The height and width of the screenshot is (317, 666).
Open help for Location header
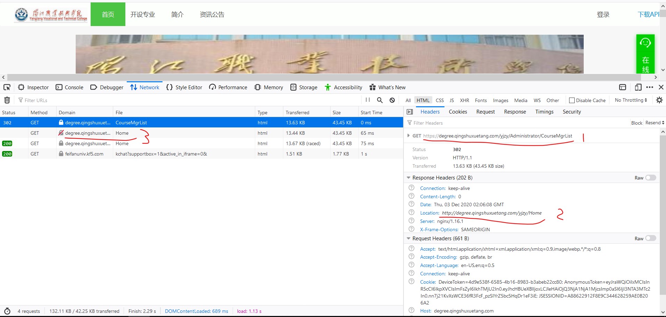pos(411,212)
